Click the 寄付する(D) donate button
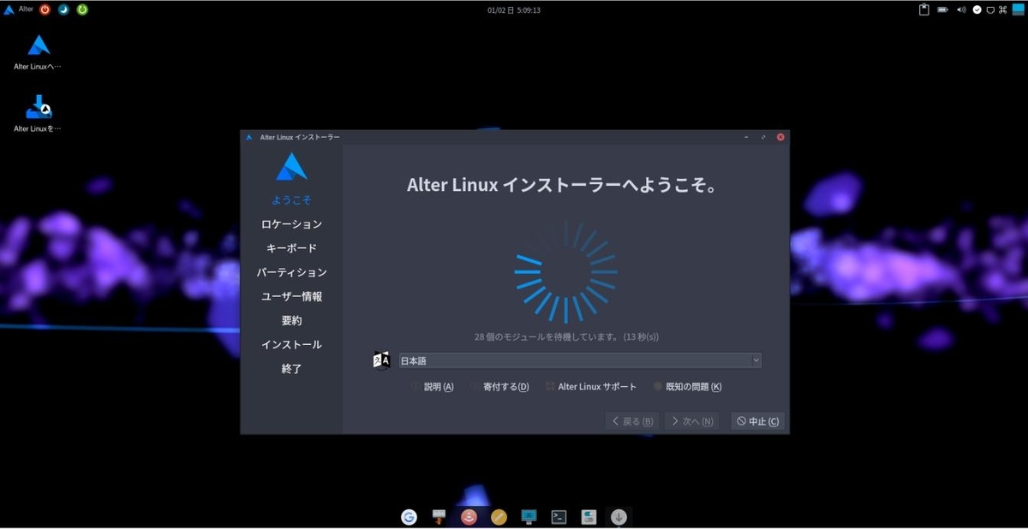Viewport: 1028px width, 529px height. click(499, 387)
